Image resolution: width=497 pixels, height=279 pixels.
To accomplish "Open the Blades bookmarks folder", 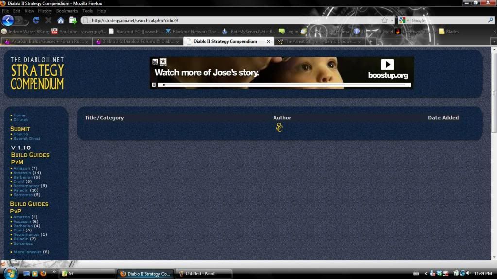I will tap(449, 32).
